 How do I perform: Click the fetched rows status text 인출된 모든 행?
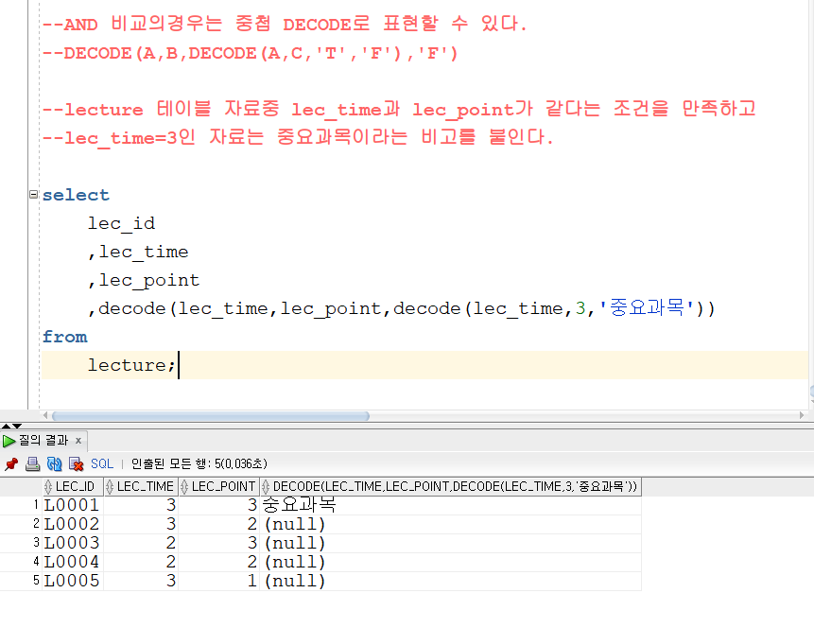point(199,463)
